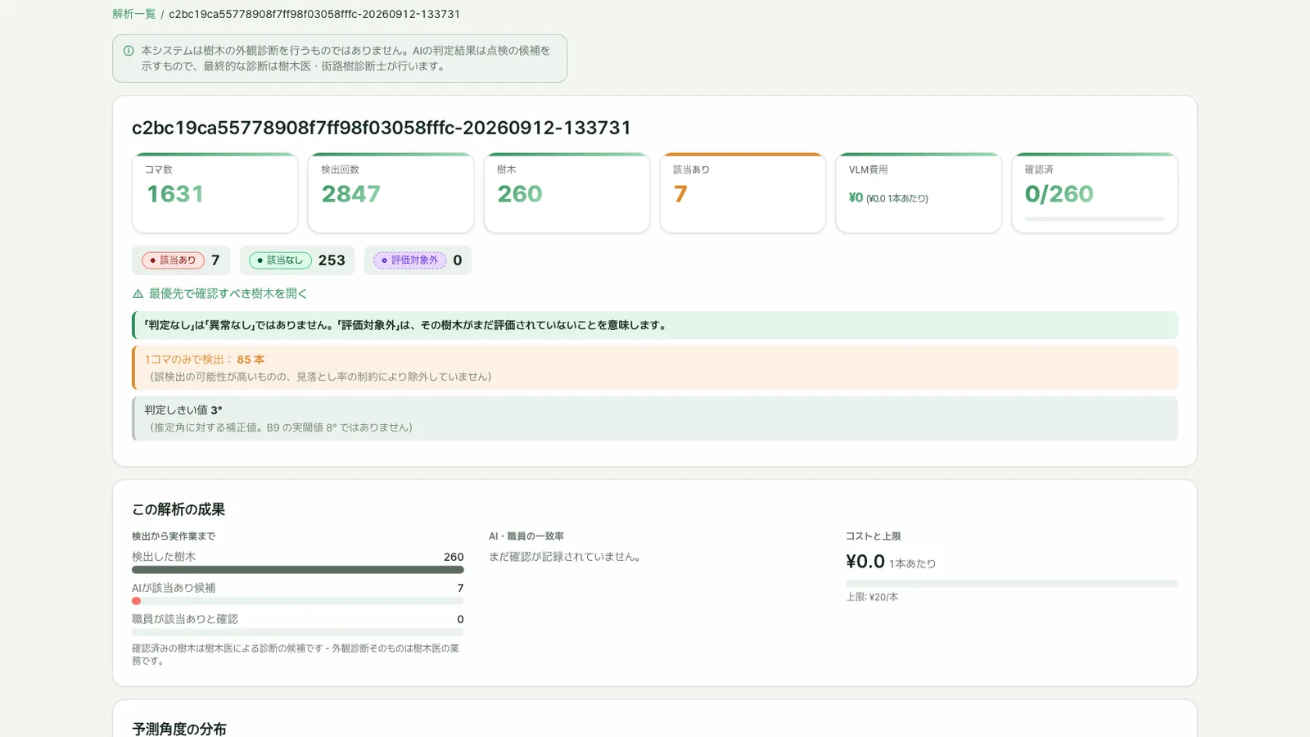Click the green 判定なし notice banner text

click(x=406, y=325)
